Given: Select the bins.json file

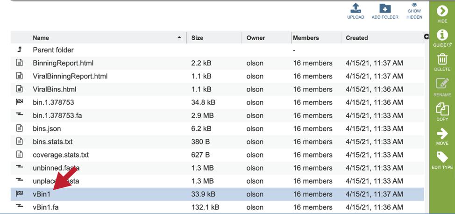Looking at the screenshot, I should click(x=217, y=128).
